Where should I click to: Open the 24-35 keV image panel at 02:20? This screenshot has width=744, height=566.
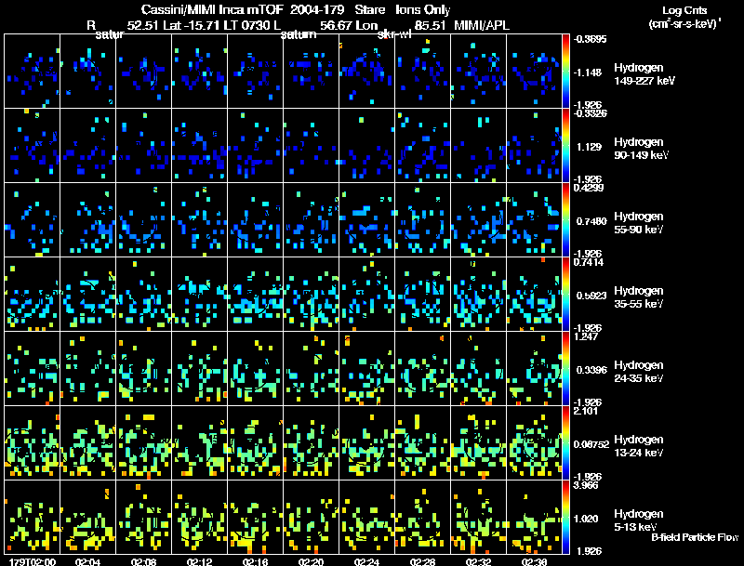[x=311, y=369]
